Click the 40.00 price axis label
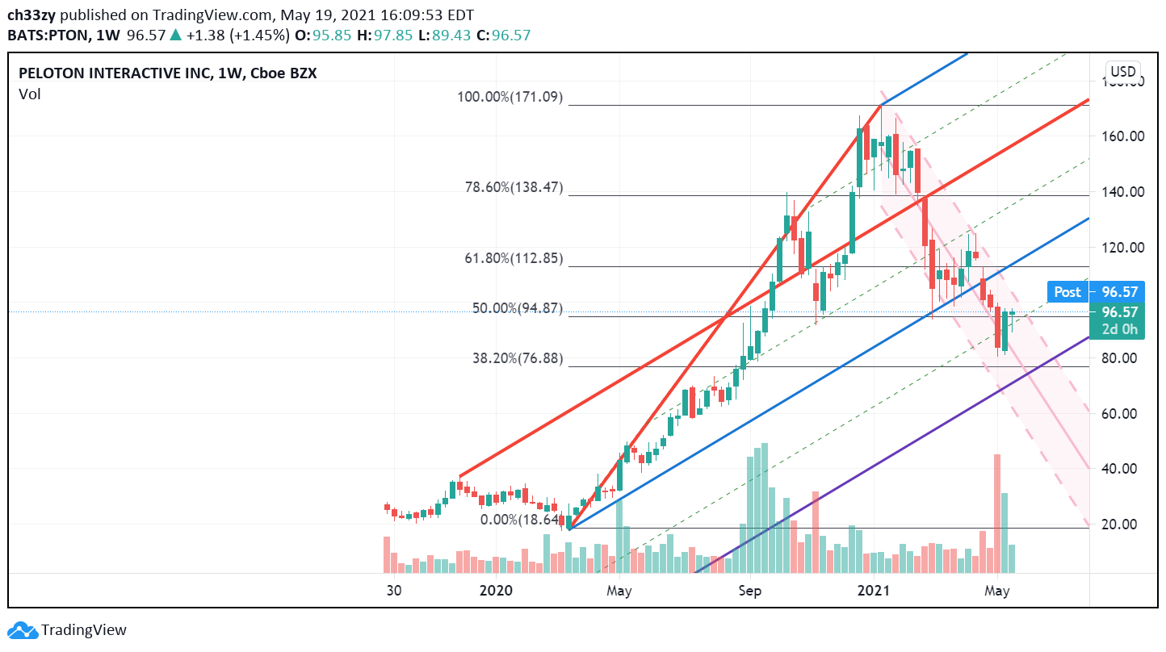Image resolution: width=1166 pixels, height=652 pixels. coord(1121,469)
